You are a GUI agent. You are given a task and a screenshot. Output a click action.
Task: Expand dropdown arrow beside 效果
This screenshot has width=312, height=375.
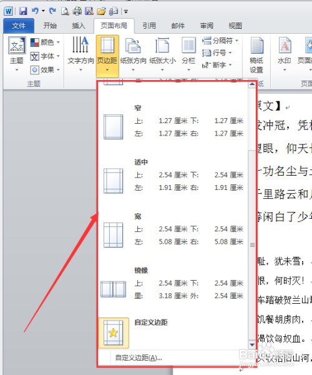coord(58,70)
